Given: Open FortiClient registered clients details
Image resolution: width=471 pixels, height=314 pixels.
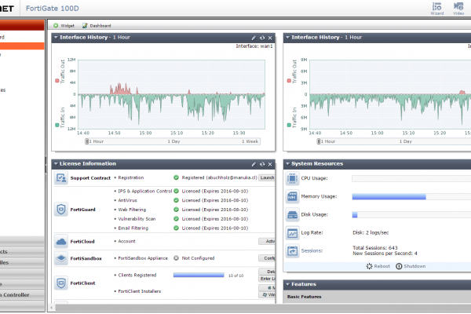Looking at the screenshot, I should (x=267, y=272).
